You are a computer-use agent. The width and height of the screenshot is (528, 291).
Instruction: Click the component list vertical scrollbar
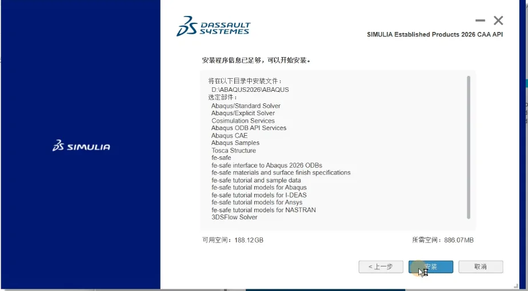click(469, 147)
